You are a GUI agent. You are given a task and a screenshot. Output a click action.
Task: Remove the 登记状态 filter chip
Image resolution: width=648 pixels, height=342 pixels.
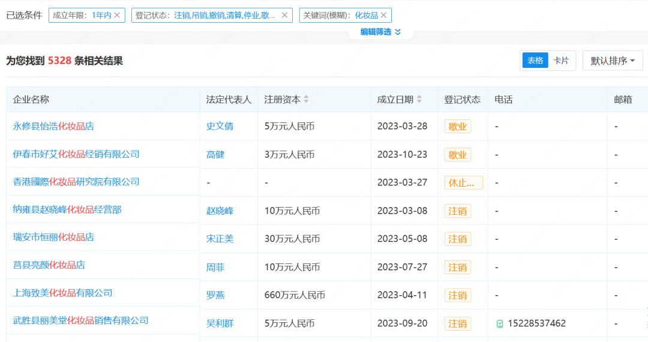tap(284, 15)
